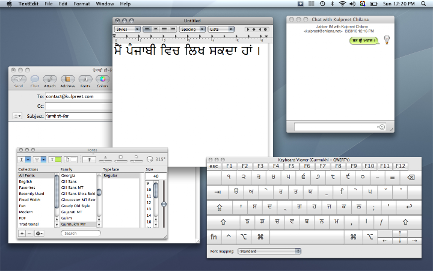Screen dimensions: 433x271
Task: Click the F5 key in Keyboard Viewer
Action: point(291,166)
